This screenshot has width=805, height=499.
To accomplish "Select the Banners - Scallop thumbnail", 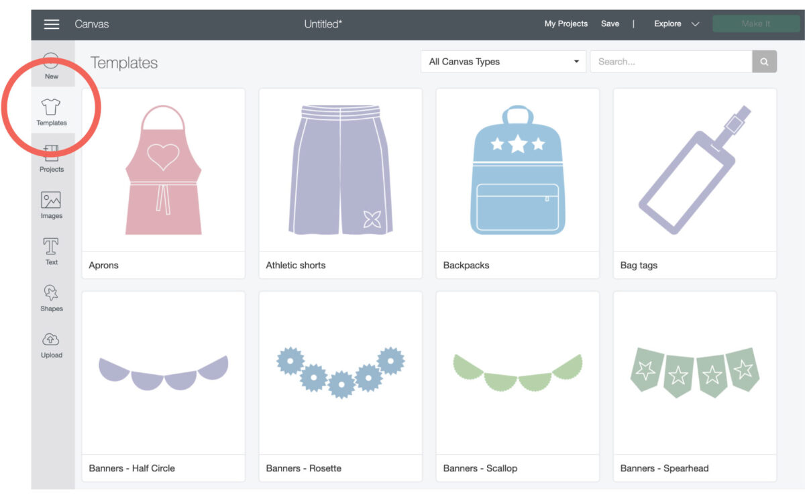I will [x=518, y=373].
